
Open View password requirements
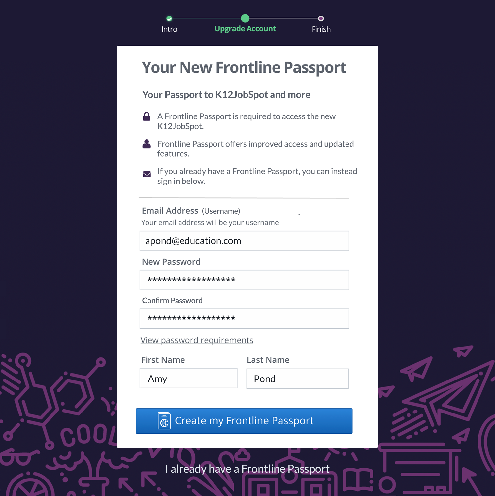(197, 340)
